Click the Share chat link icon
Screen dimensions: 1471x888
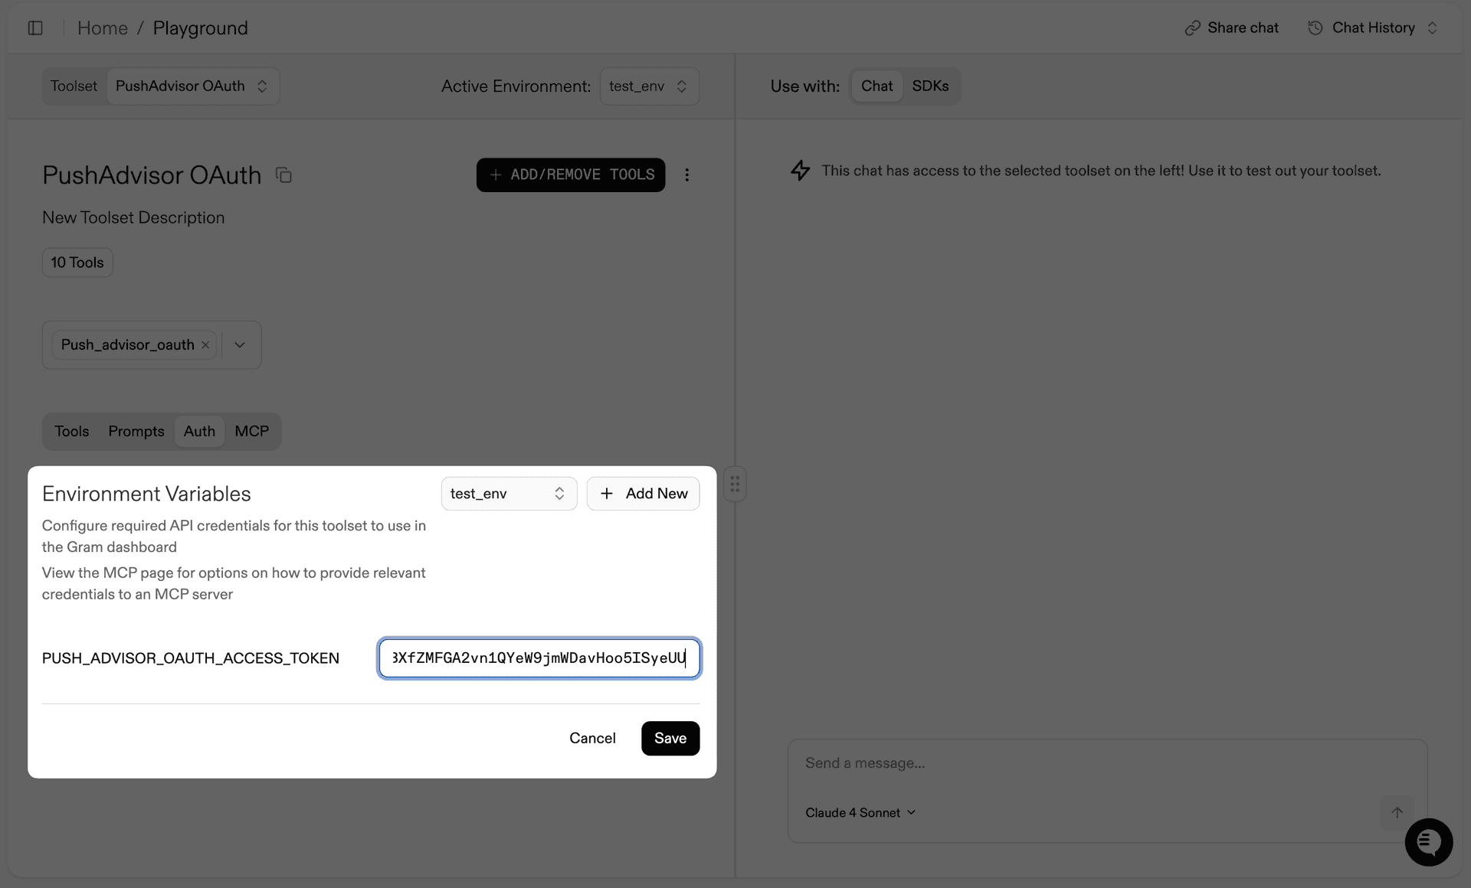point(1194,28)
